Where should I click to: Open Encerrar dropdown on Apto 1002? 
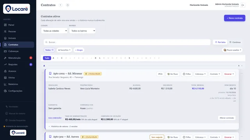229,74
